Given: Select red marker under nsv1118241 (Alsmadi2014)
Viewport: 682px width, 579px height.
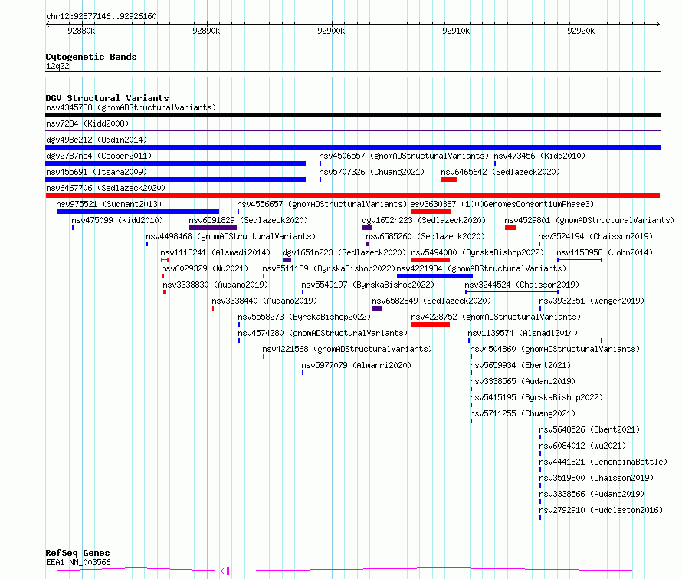Looking at the screenshot, I should pyautogui.click(x=165, y=260).
